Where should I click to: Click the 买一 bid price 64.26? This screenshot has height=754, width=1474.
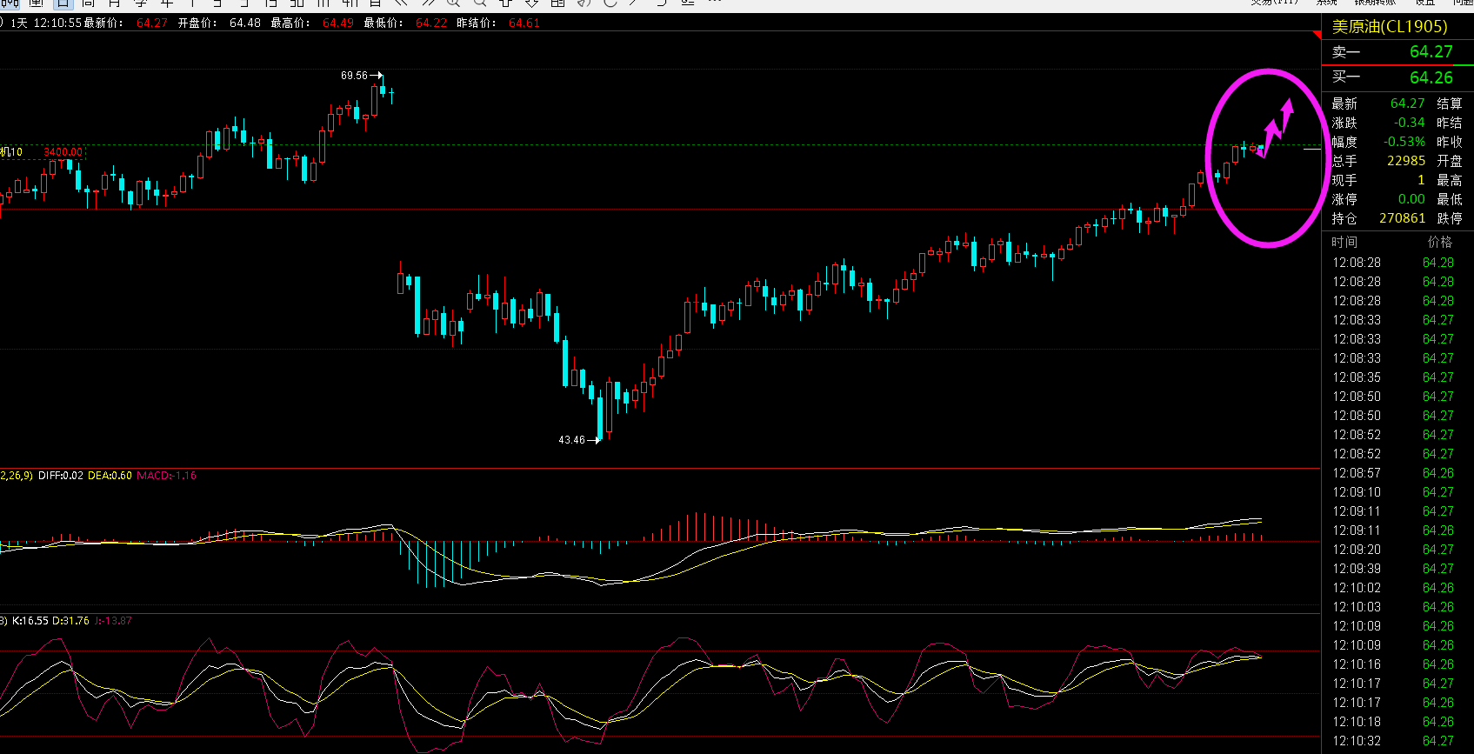coord(1431,78)
